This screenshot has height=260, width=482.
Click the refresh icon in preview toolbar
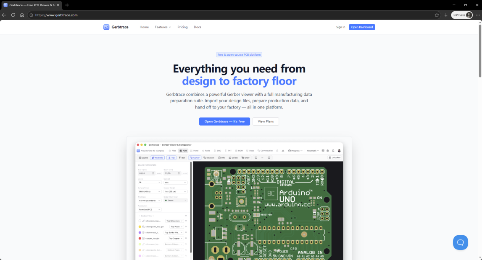(269, 158)
